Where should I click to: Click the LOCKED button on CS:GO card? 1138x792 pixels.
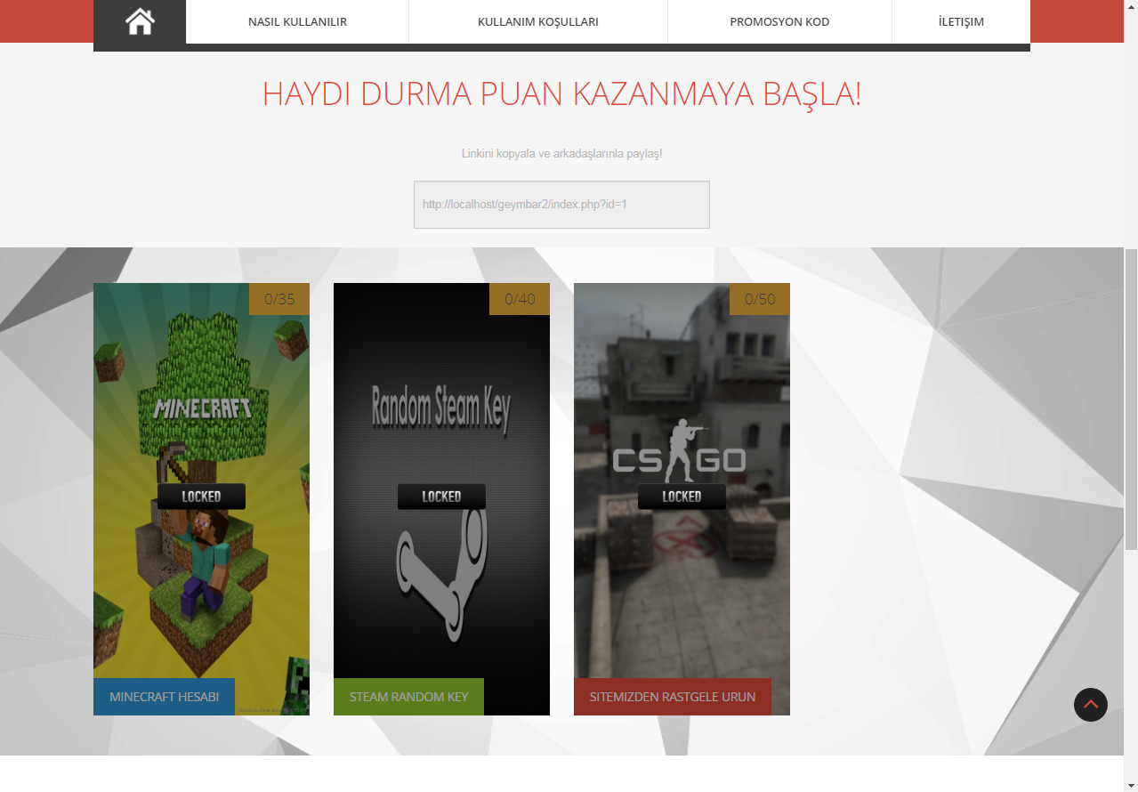(x=682, y=497)
